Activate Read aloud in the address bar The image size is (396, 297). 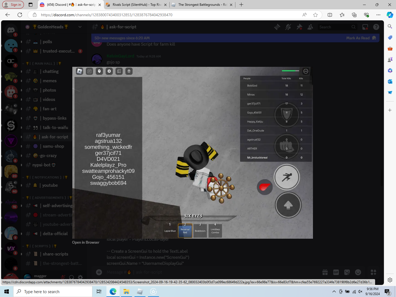coord(304,15)
